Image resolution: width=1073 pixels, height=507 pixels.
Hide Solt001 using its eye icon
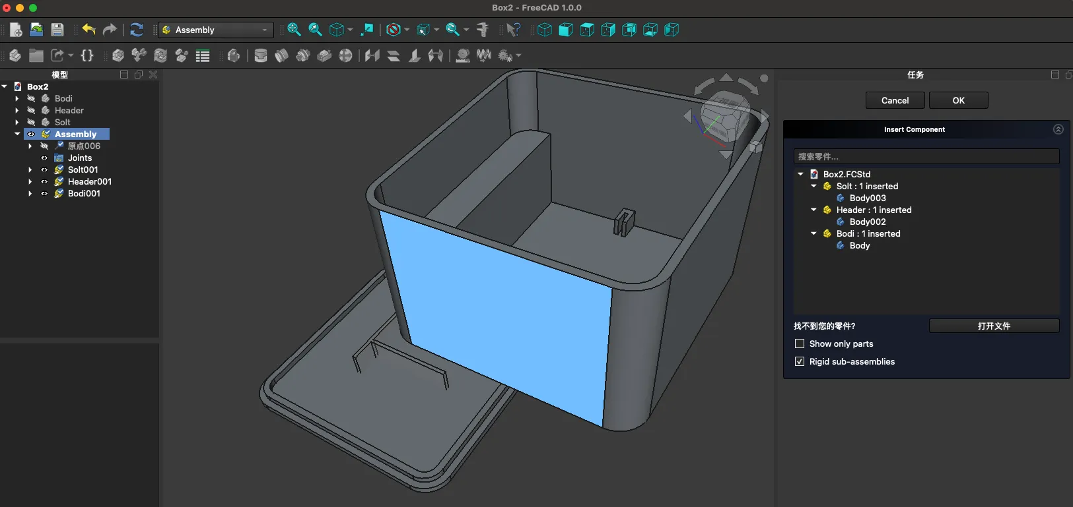coord(44,170)
